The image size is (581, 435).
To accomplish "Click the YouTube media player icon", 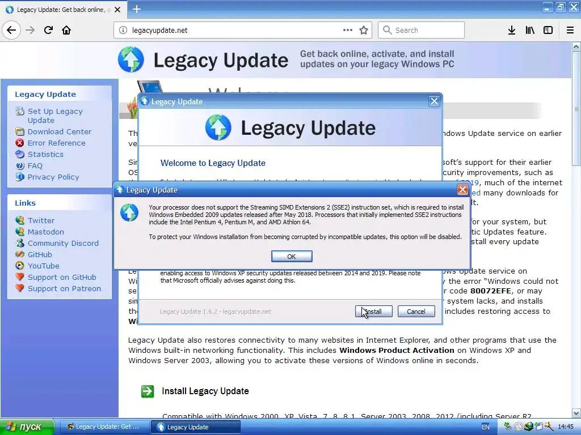I will click(20, 266).
